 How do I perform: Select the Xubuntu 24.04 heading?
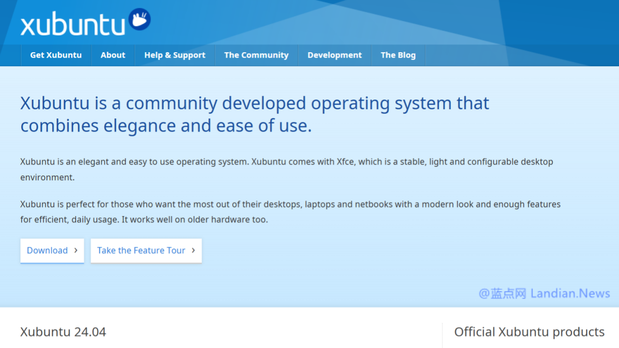tap(63, 332)
